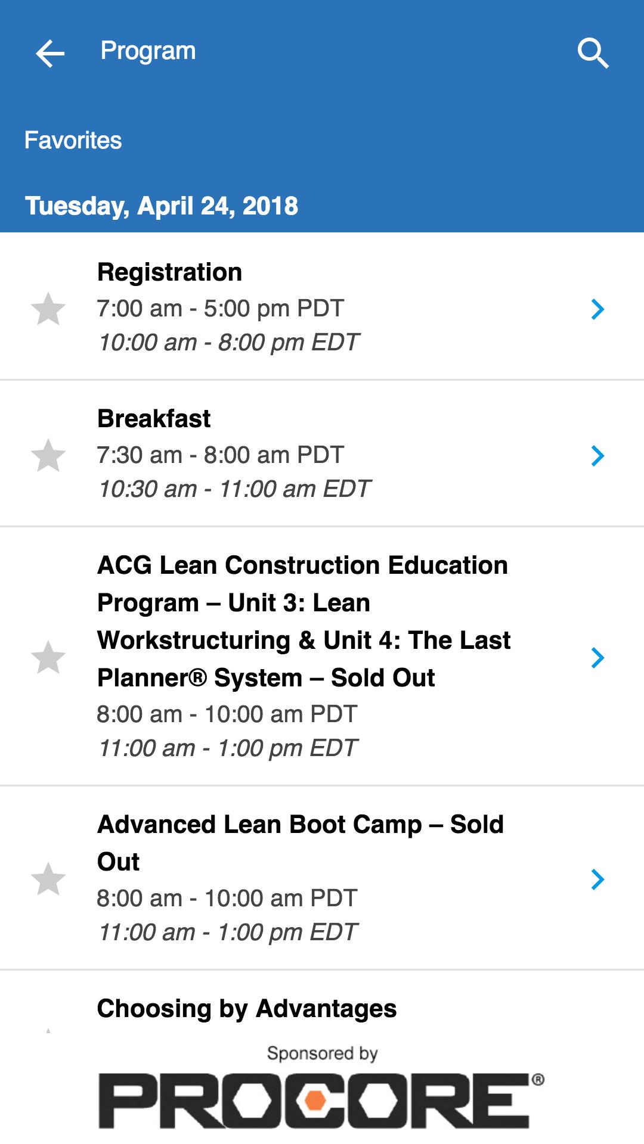Click the Program page title

coord(148,51)
